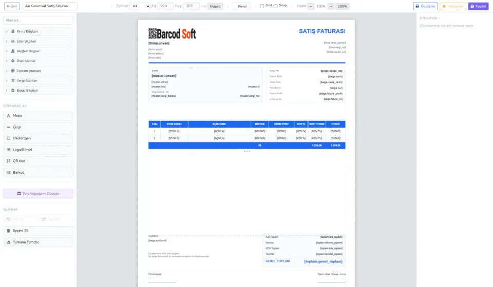Enable the Grid checkbox
The image size is (493, 287).
262,6
